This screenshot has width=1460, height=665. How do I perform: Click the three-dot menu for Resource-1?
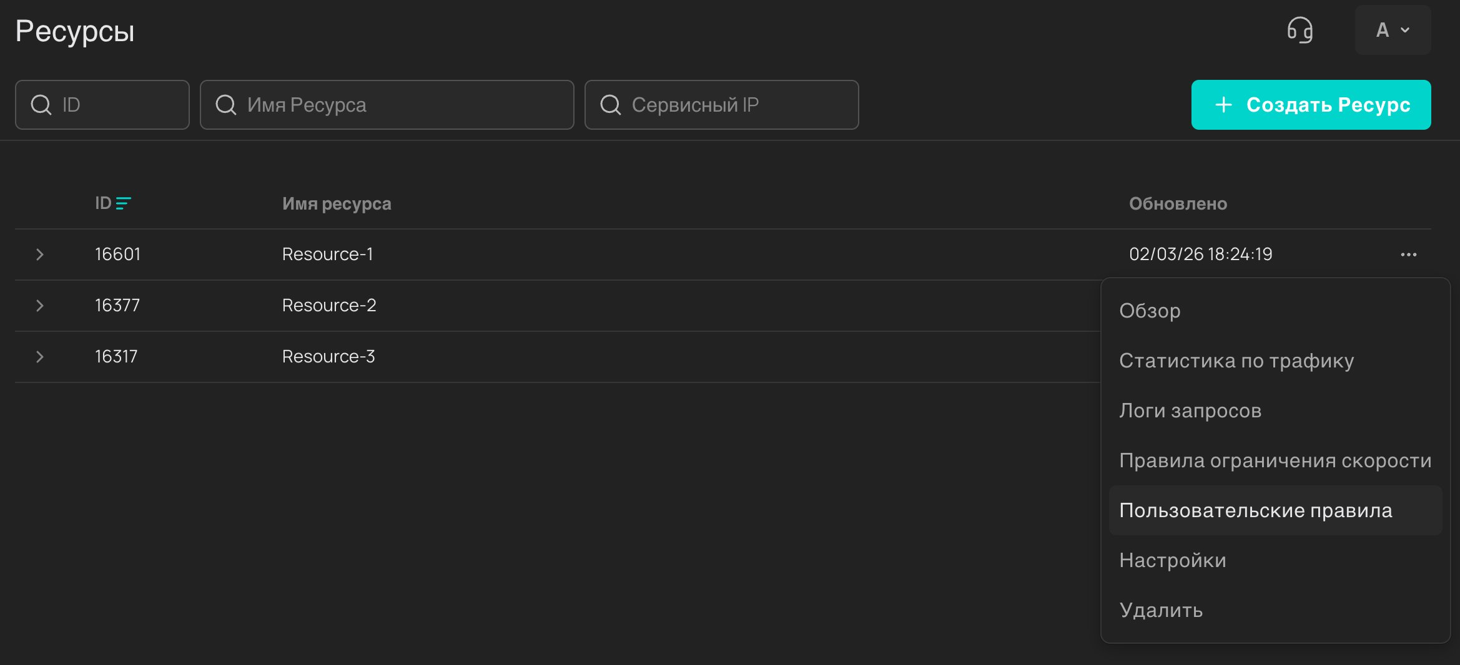click(1408, 255)
